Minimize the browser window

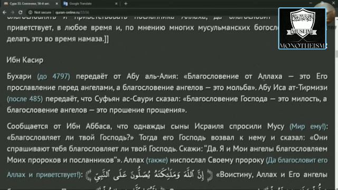[311, 3]
